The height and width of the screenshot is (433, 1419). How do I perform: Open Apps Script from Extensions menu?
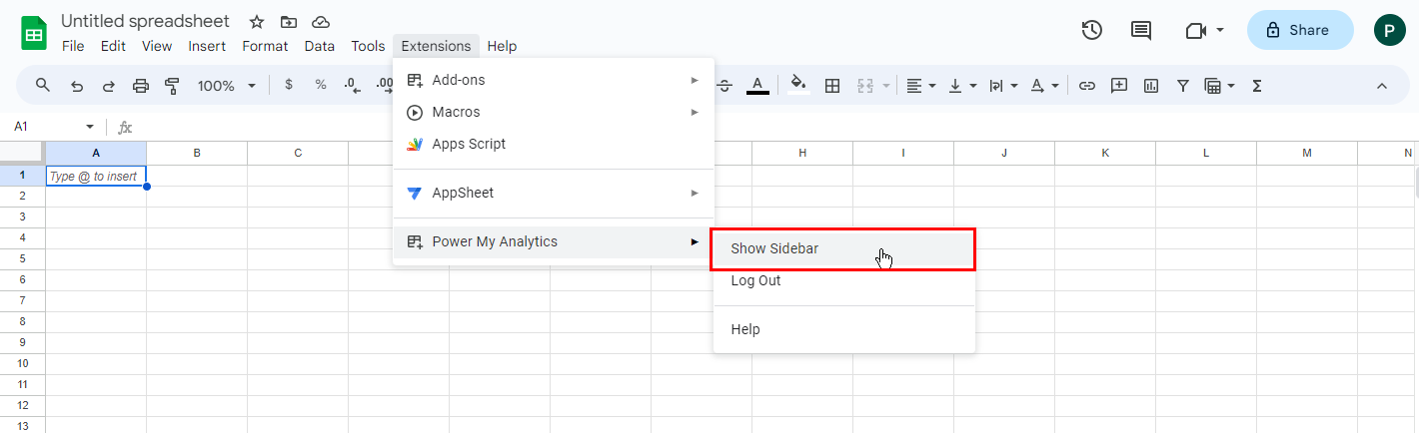[469, 144]
